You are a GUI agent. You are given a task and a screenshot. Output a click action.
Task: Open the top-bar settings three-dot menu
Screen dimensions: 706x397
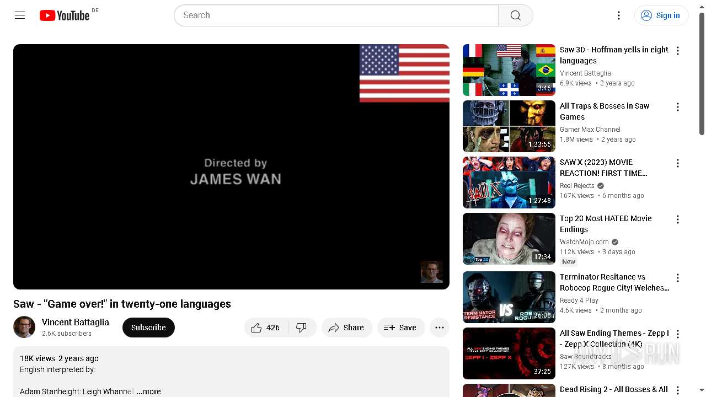619,15
